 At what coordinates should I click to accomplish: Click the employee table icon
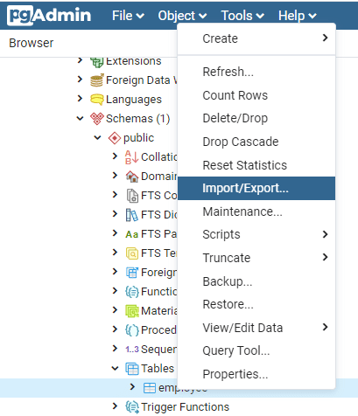pos(150,388)
